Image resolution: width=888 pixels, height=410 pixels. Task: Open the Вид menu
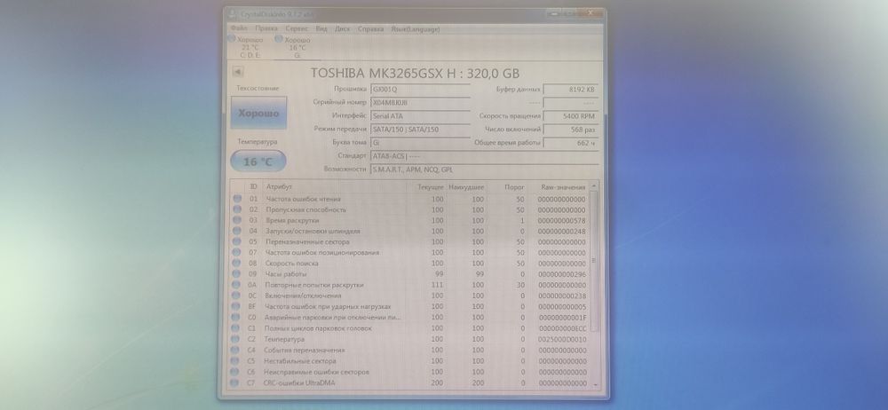[321, 28]
